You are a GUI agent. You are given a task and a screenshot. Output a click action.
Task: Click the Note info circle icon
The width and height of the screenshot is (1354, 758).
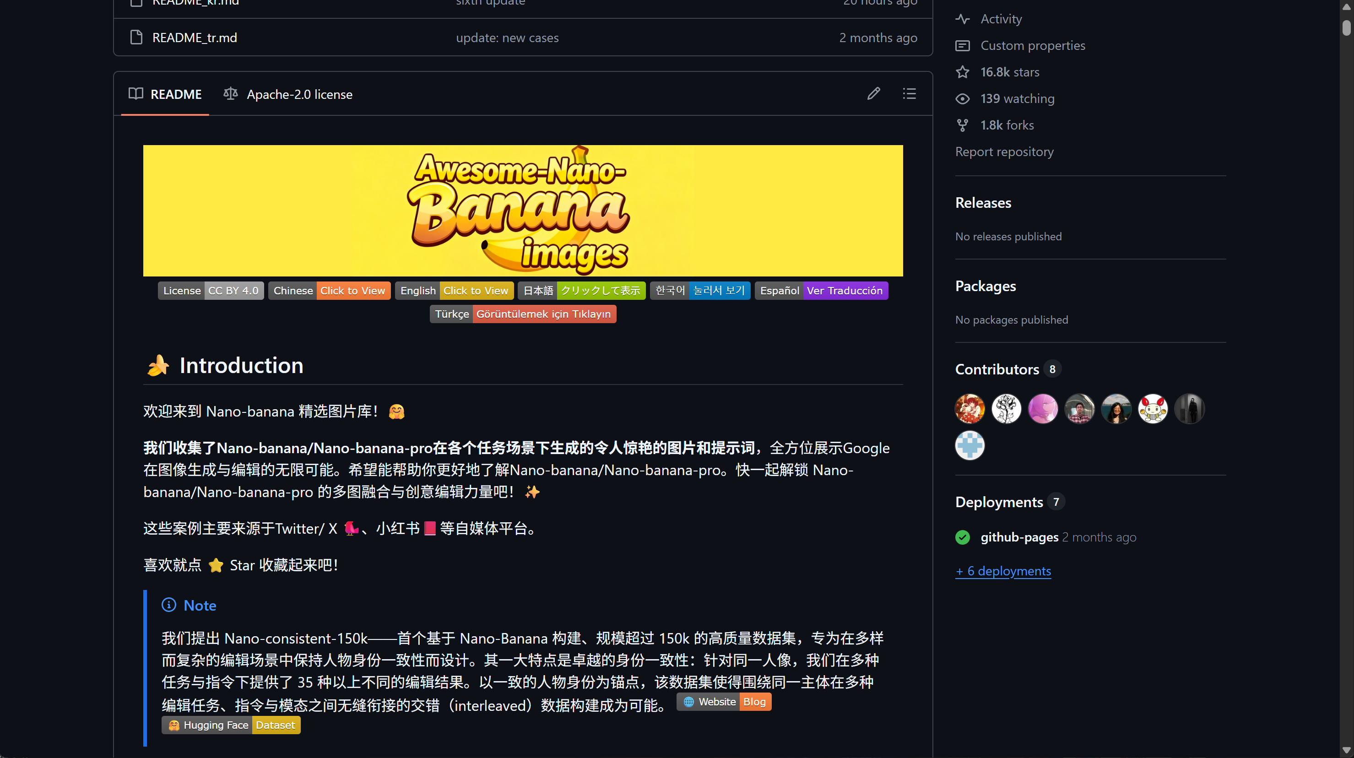click(169, 605)
